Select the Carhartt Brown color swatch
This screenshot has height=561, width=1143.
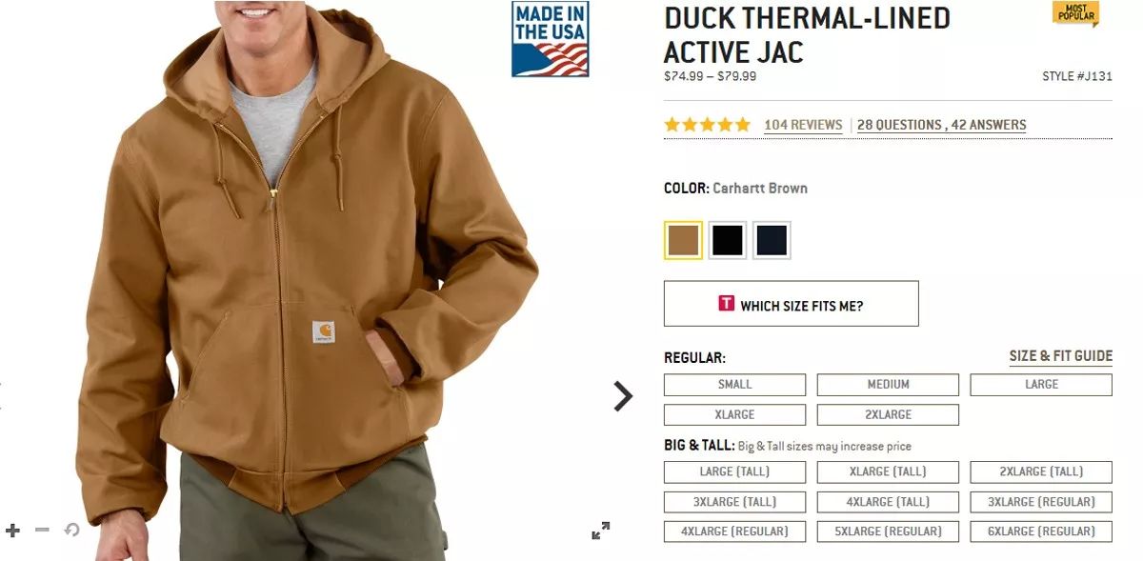coord(683,240)
